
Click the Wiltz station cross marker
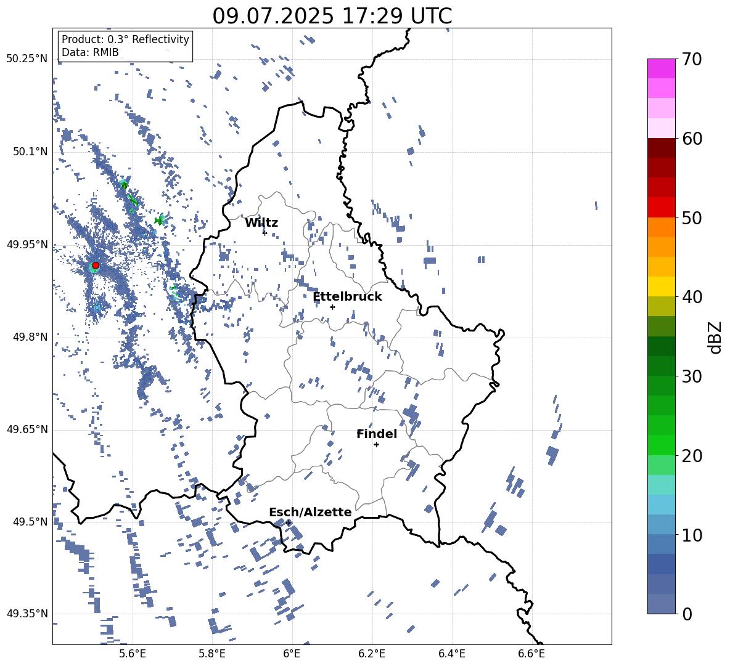click(x=265, y=233)
